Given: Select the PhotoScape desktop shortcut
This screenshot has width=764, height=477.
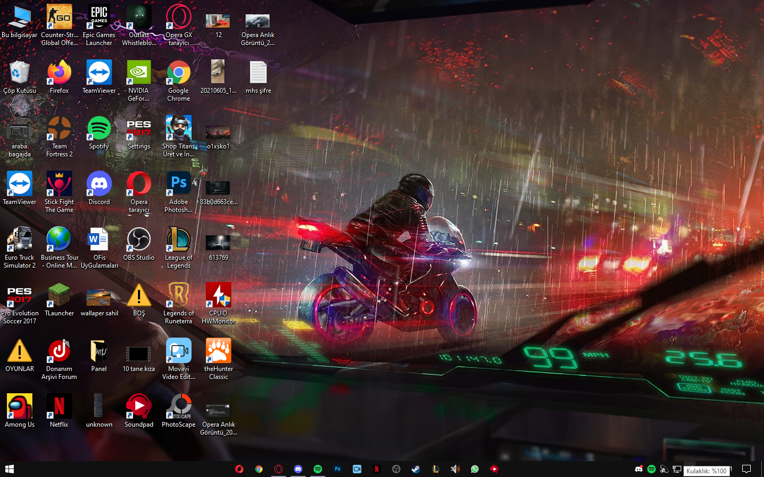Looking at the screenshot, I should pyautogui.click(x=179, y=412).
